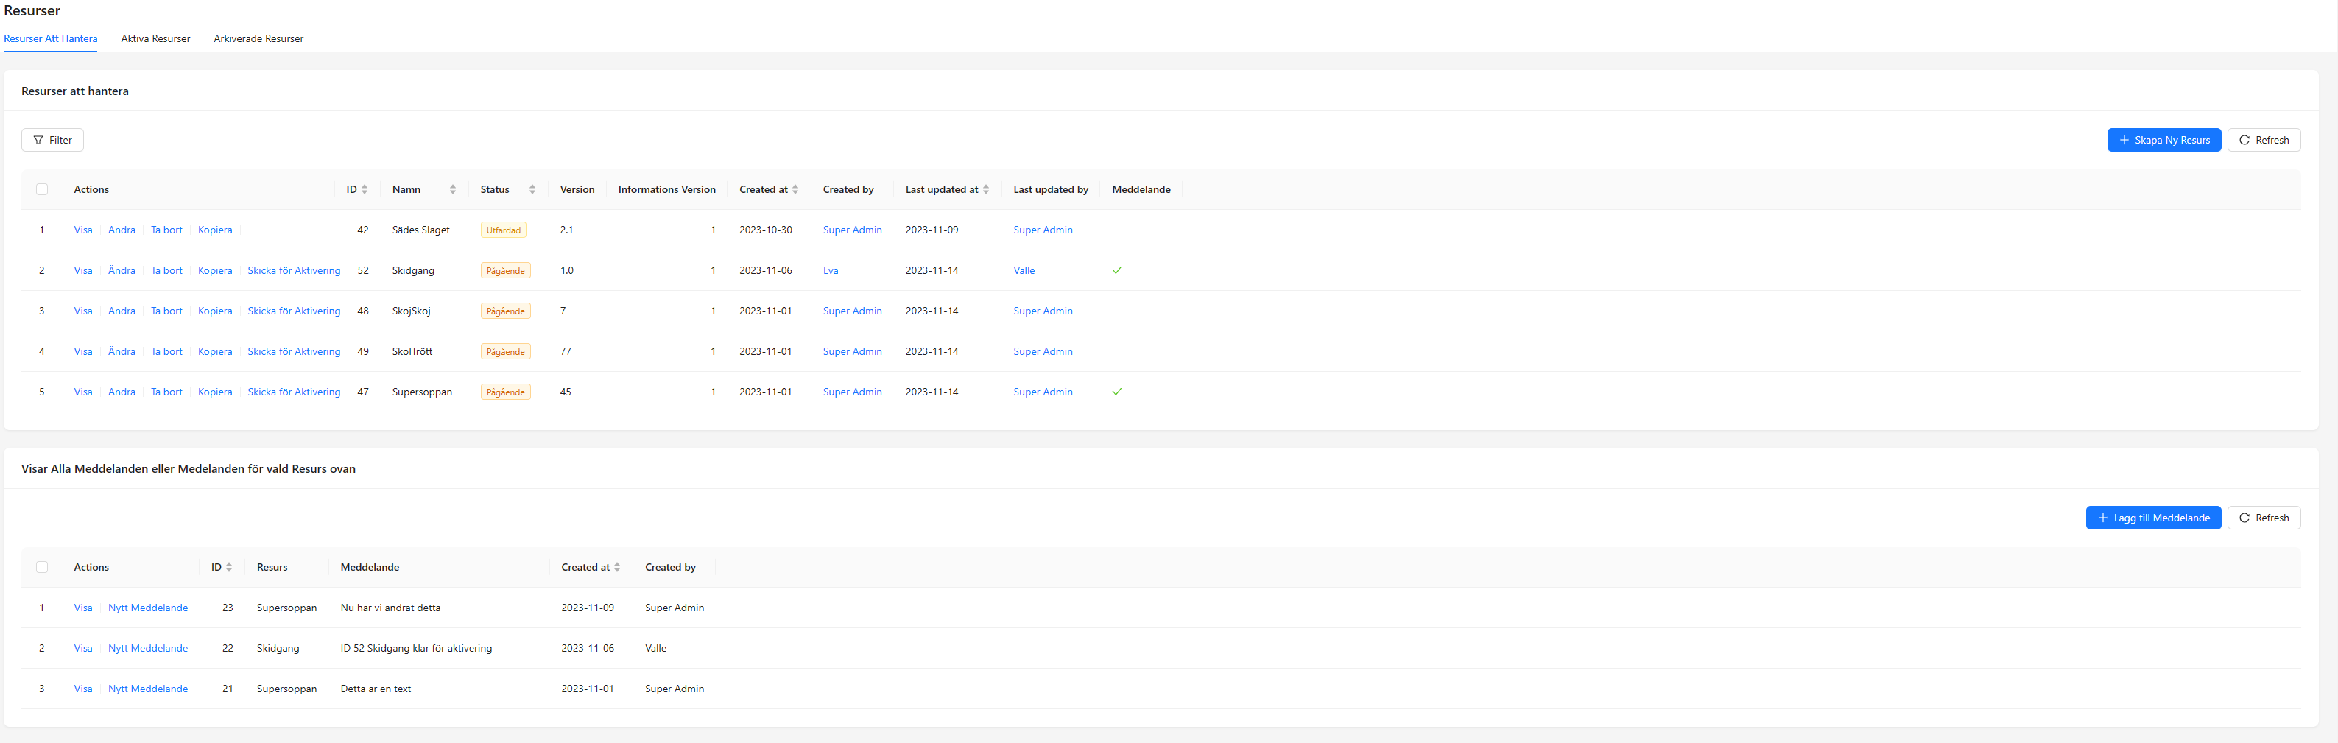Send Supersoppan for activation
The image size is (2338, 743).
click(x=294, y=392)
